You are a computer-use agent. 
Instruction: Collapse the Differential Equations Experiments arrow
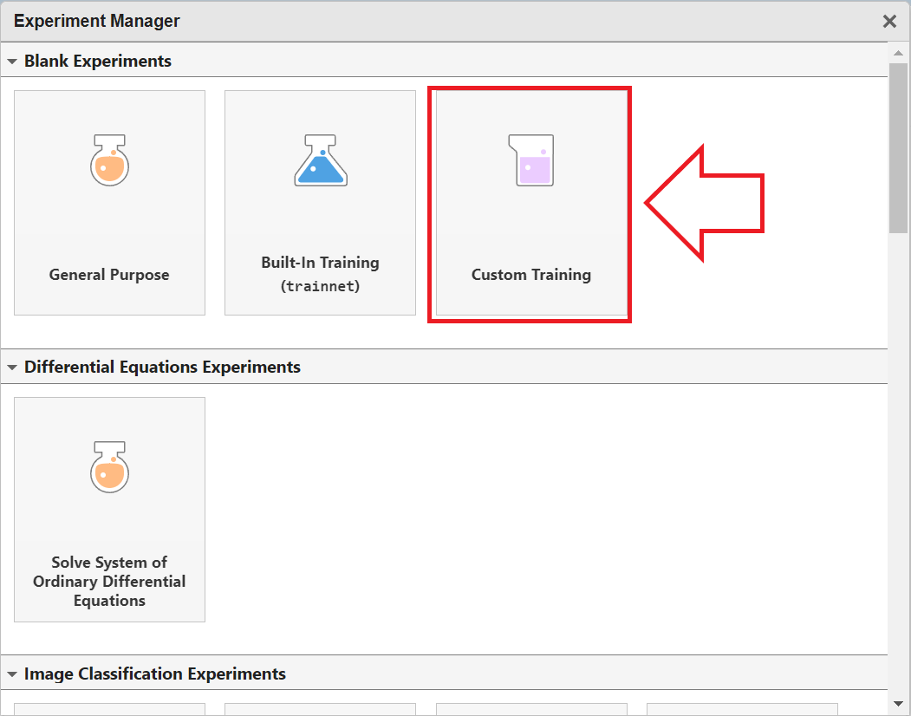click(11, 368)
